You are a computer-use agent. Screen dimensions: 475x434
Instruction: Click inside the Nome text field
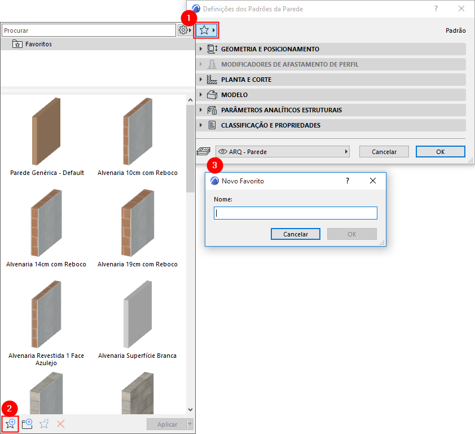point(295,213)
